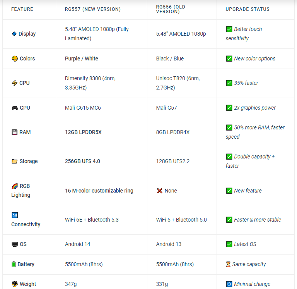The image size is (297, 289).
Task: Click the signal bars Connectivity icon
Action: [15, 215]
